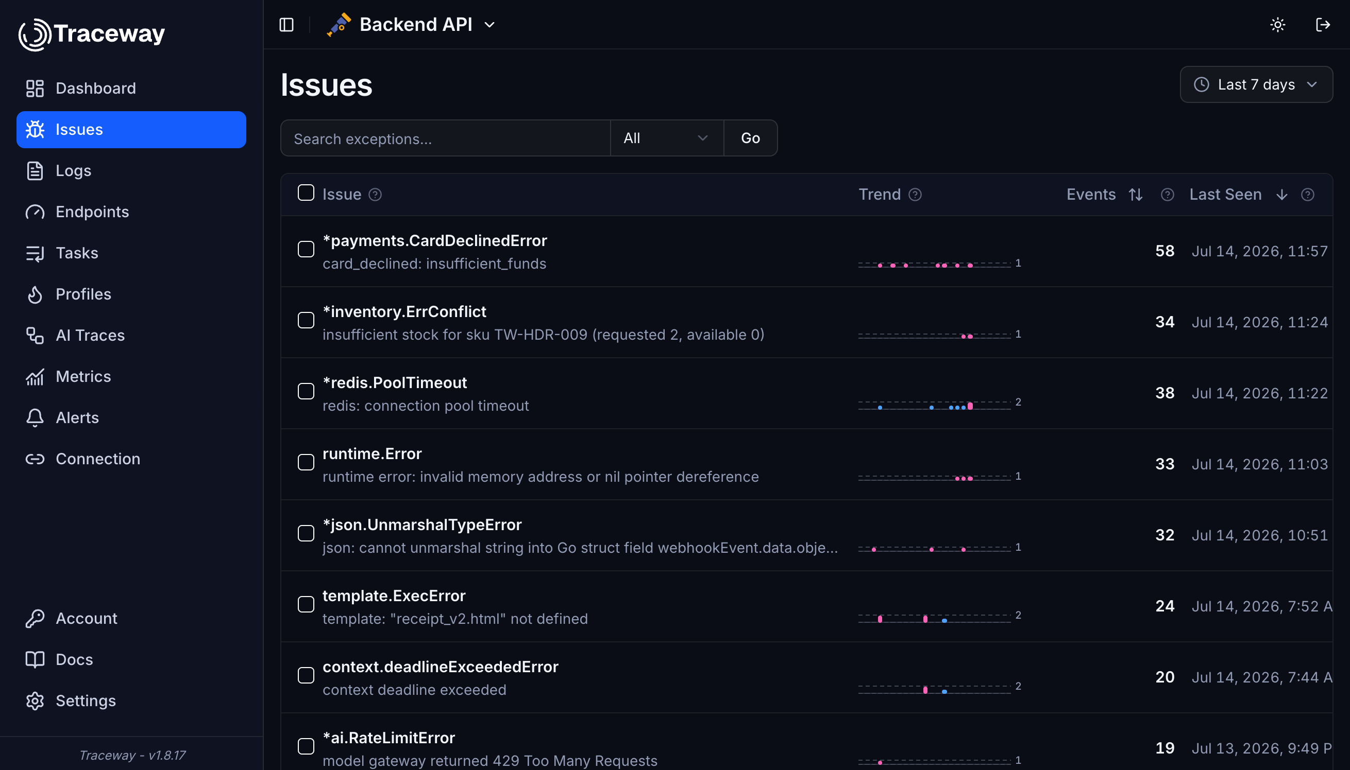Switch theme with the sun icon
Image resolution: width=1350 pixels, height=770 pixels.
click(x=1277, y=25)
